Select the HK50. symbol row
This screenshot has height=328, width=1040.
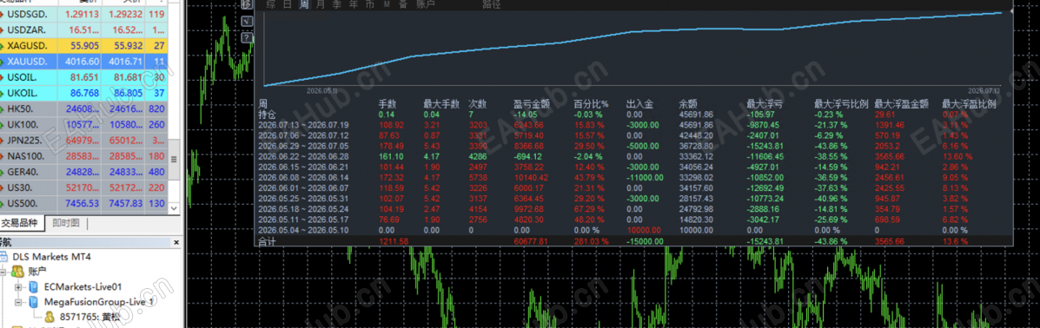(83, 108)
